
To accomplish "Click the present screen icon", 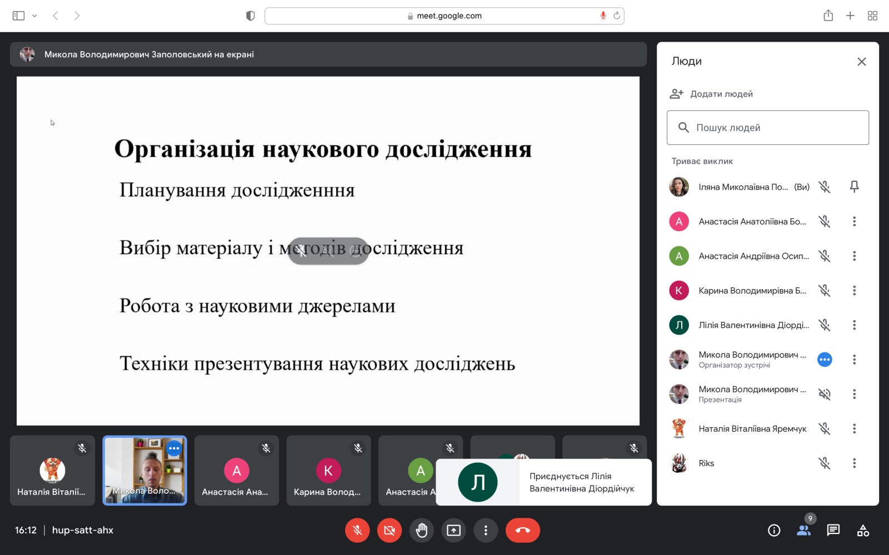I will pyautogui.click(x=454, y=531).
